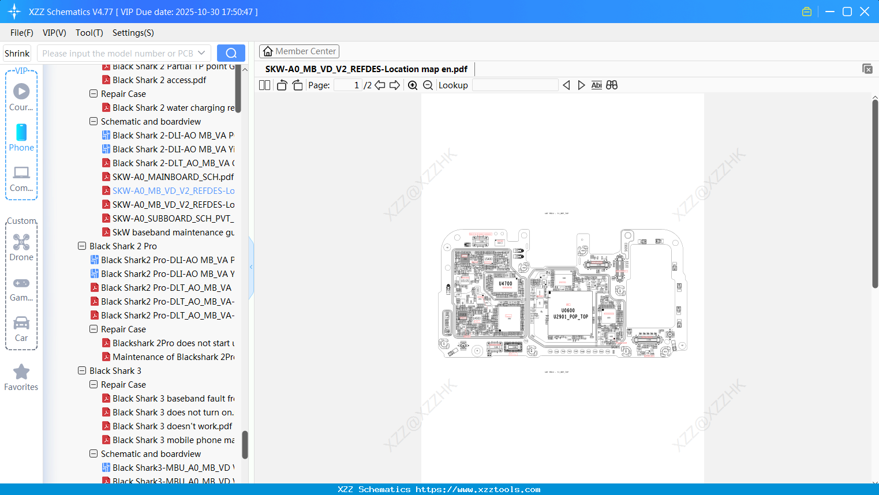This screenshot has width=879, height=495.
Task: Open the Tool(T) menu
Action: click(89, 33)
